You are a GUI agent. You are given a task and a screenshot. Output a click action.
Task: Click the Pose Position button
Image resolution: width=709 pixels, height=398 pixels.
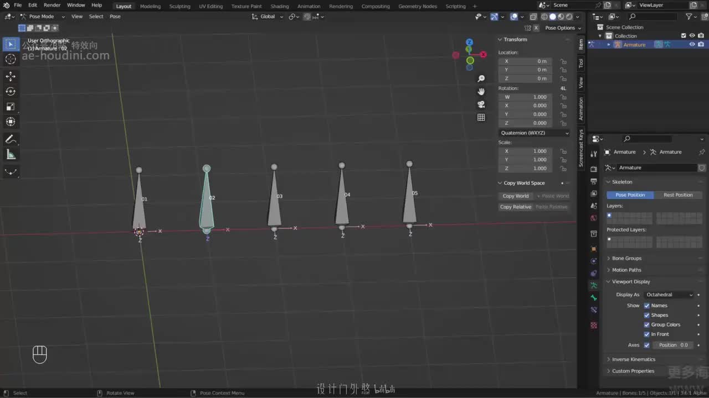[x=630, y=195]
